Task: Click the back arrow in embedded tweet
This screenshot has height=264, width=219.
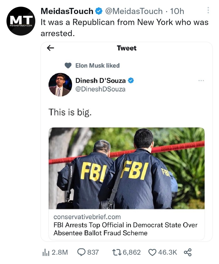Action: coord(50,48)
